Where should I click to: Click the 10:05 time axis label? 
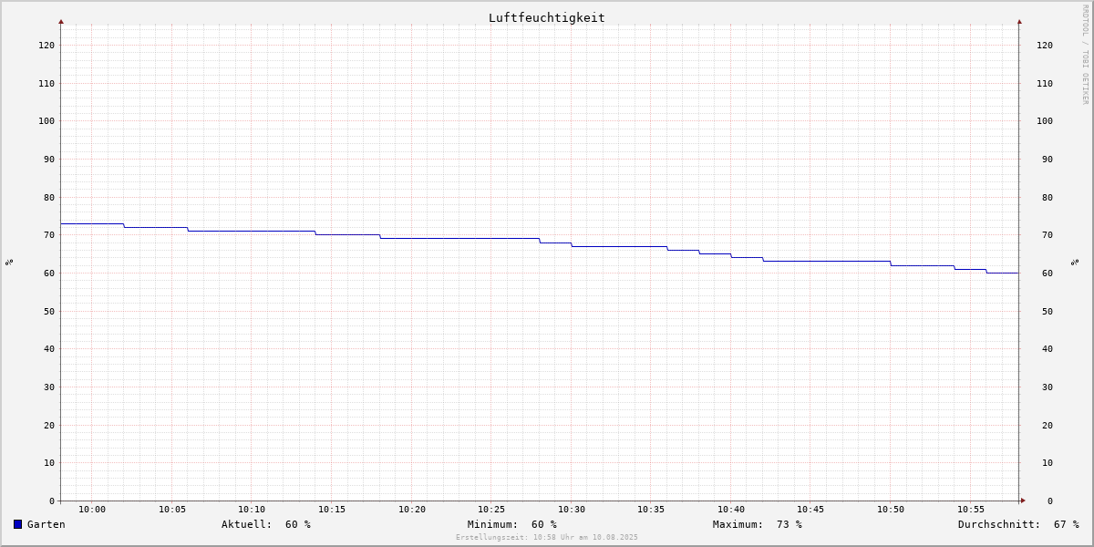click(172, 510)
